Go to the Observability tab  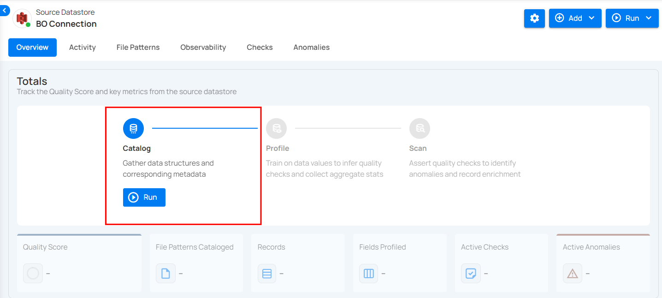point(203,48)
